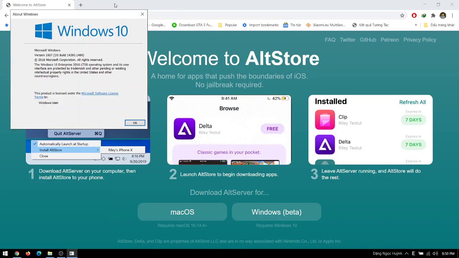
Task: Click the Delta app icon in Browse screenshot
Action: click(184, 129)
